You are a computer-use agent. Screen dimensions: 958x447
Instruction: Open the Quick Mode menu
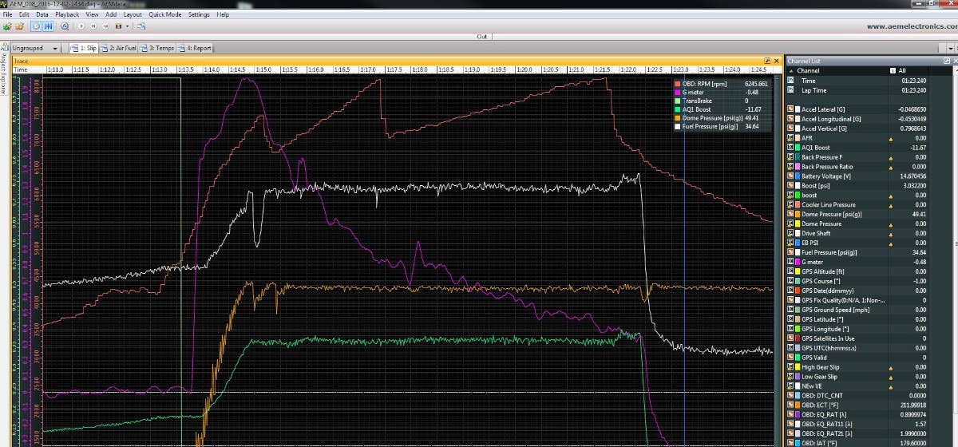pyautogui.click(x=164, y=14)
